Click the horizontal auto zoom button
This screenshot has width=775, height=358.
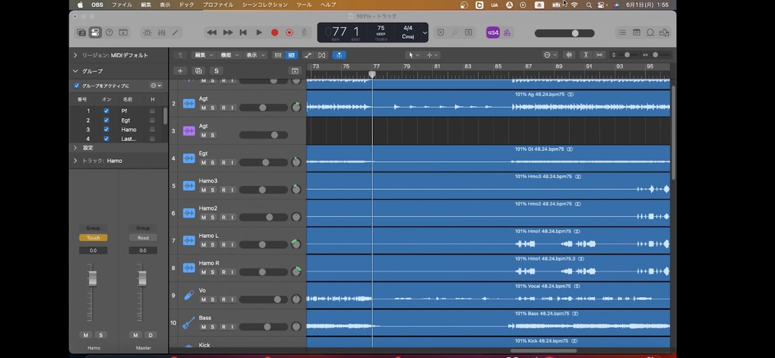pos(599,55)
